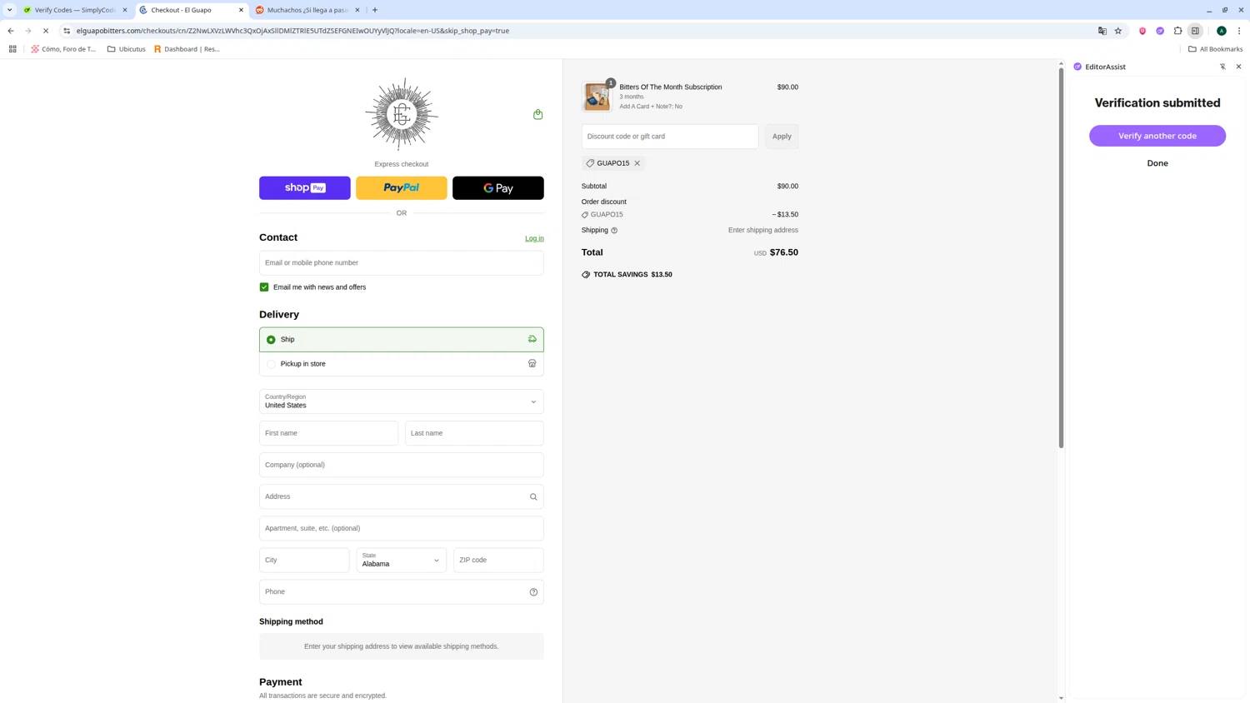Open the Country/Region dropdown
This screenshot has height=703, width=1250.
(x=402, y=401)
